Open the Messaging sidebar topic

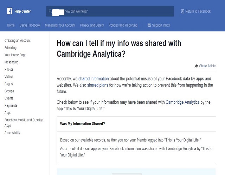12,62
